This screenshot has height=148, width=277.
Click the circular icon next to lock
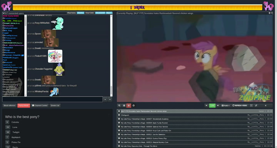pos(133,105)
